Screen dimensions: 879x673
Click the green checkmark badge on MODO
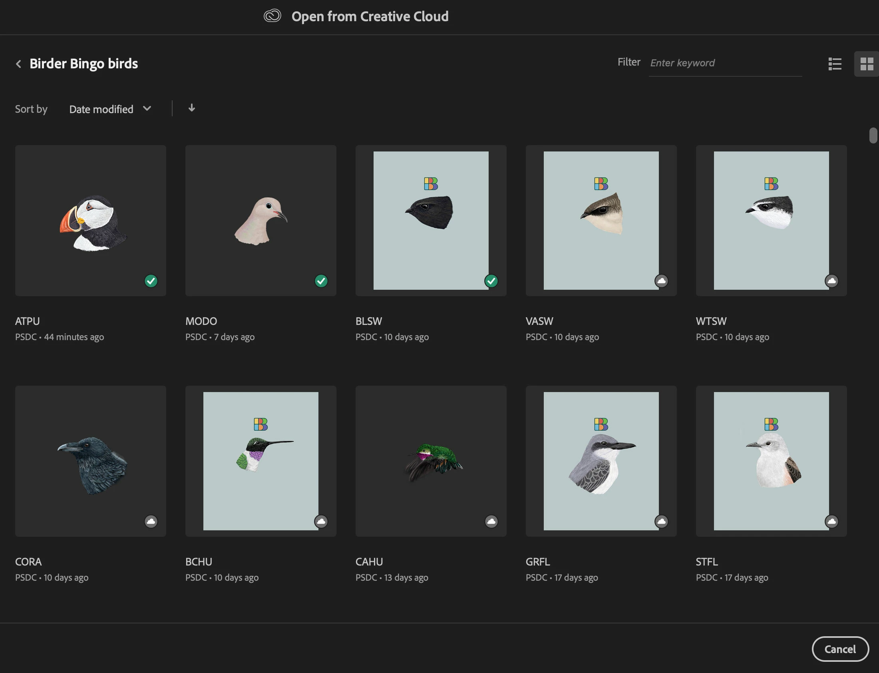pyautogui.click(x=321, y=281)
